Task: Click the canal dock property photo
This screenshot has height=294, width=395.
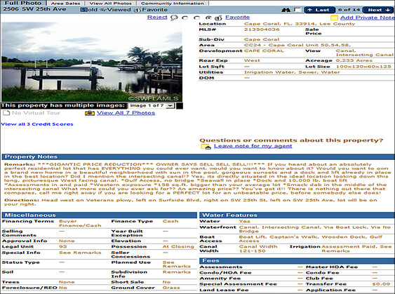Action: pos(92,62)
